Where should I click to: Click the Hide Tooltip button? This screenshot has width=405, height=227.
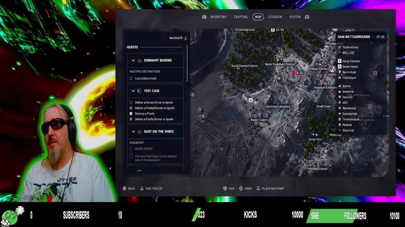[x=151, y=189]
